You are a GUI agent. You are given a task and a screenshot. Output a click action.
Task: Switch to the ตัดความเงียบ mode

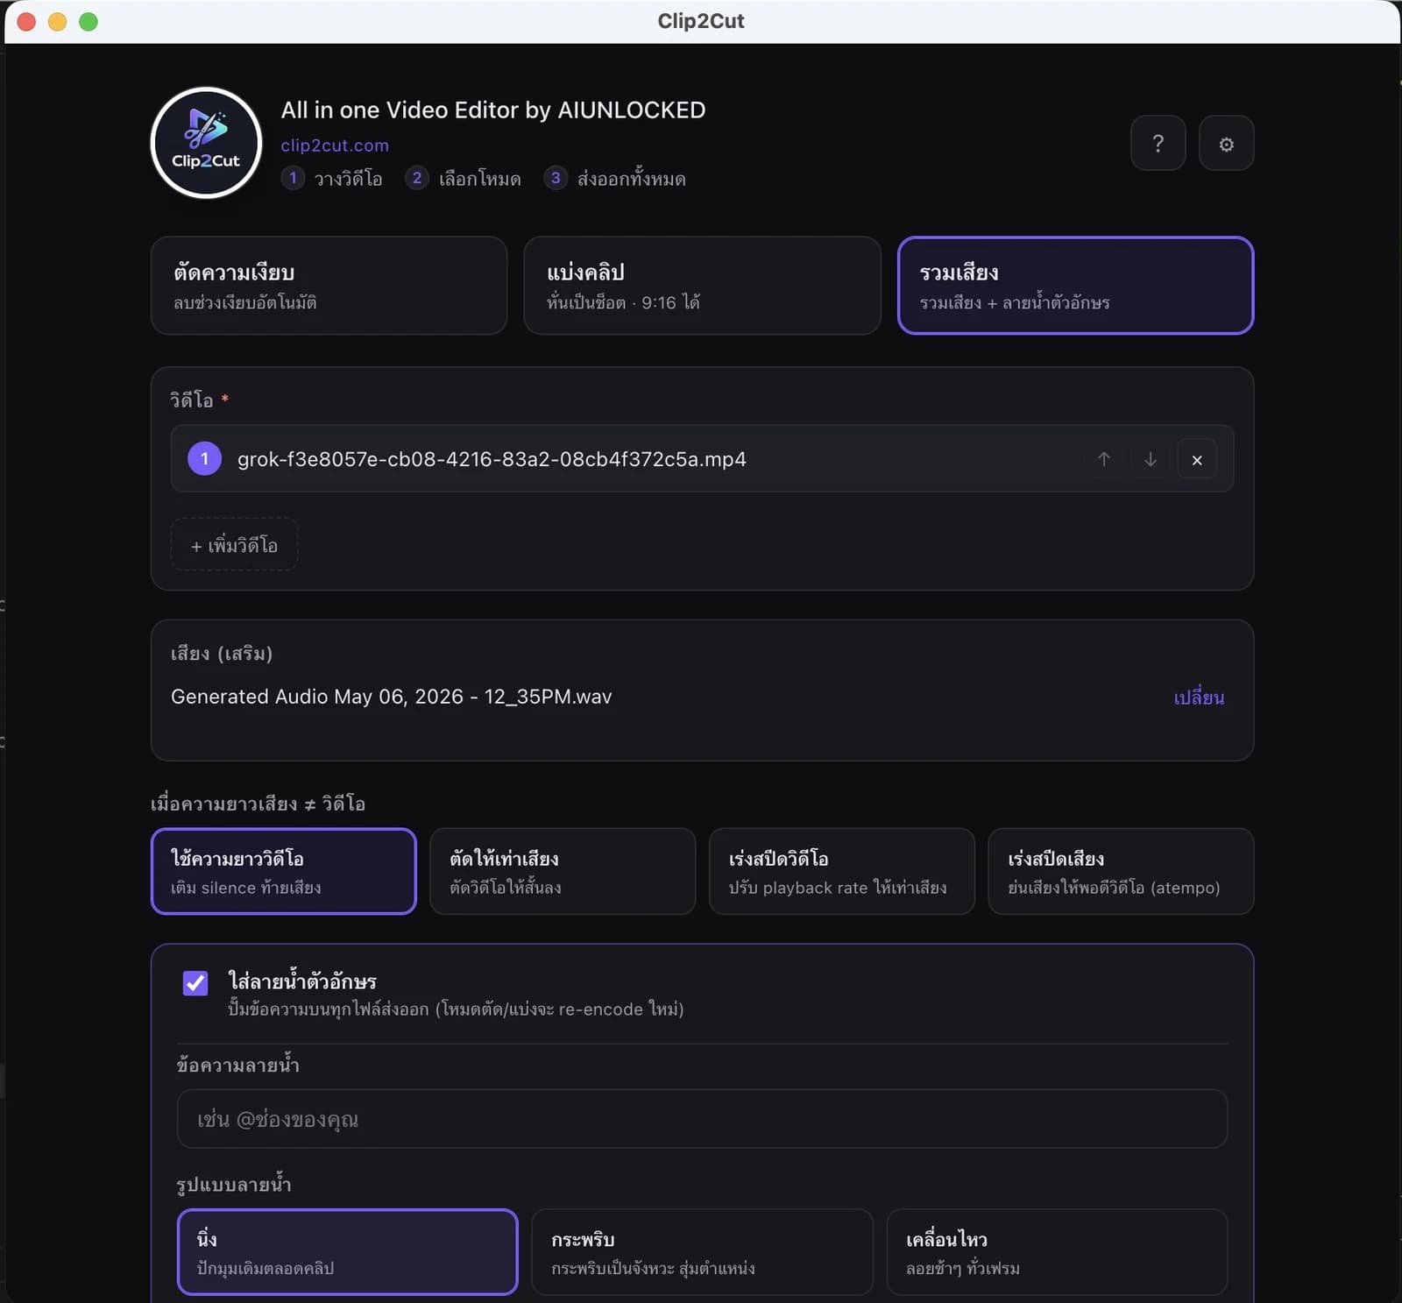coord(329,286)
